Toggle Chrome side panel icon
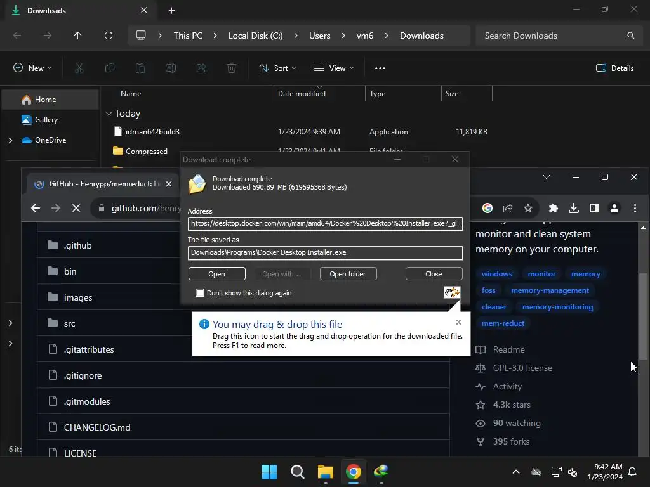Image resolution: width=650 pixels, height=487 pixels. pyautogui.click(x=594, y=208)
